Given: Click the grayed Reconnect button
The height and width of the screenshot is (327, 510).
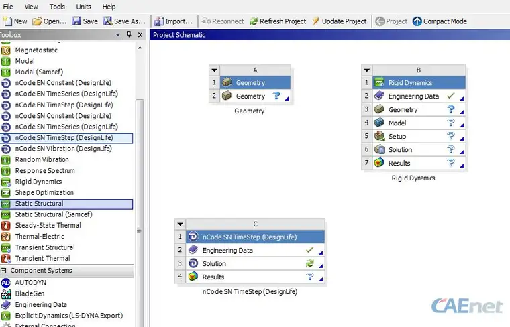Looking at the screenshot, I should point(223,21).
